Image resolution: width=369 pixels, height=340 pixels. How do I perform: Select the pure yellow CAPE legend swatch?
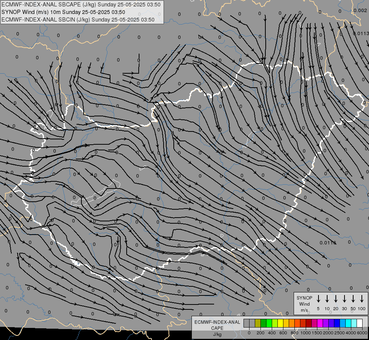pos(280,323)
